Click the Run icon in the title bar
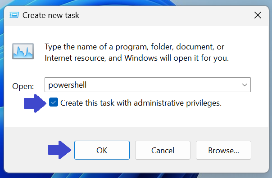Image resolution: width=272 pixels, height=178 pixels. 14,15
